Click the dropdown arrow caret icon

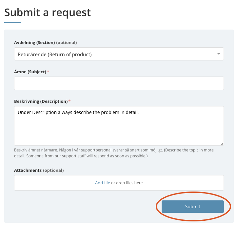tap(219, 54)
